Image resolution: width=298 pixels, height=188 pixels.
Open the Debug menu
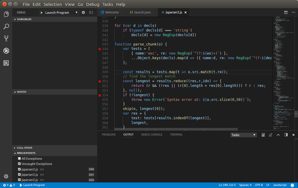(93, 4)
